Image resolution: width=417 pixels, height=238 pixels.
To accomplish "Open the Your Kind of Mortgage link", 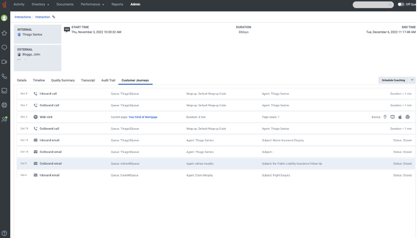I will click(143, 117).
